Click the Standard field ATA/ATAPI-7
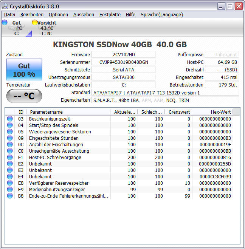This screenshot has width=245, height=249. coord(165,93)
